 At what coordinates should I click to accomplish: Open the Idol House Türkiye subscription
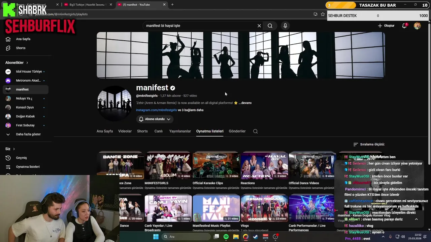point(26,72)
